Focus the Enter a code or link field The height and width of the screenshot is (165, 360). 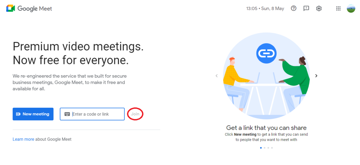[x=92, y=114]
